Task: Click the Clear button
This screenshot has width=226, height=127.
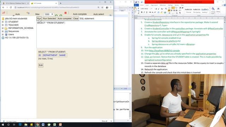Action: click(x=76, y=19)
